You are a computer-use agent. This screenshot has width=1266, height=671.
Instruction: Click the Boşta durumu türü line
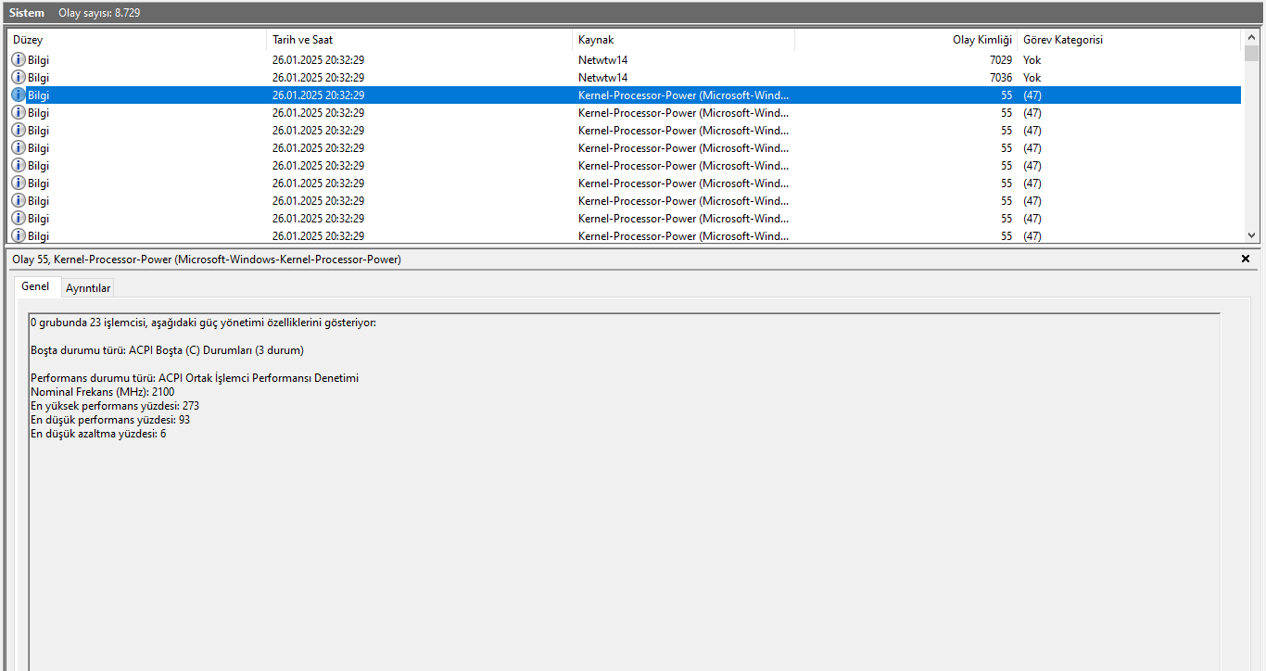[167, 350]
